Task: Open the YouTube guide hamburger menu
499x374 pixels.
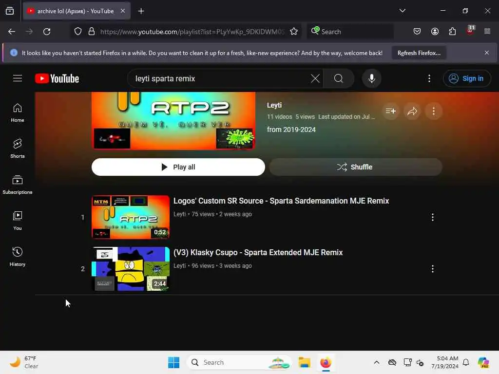Action: click(x=18, y=78)
